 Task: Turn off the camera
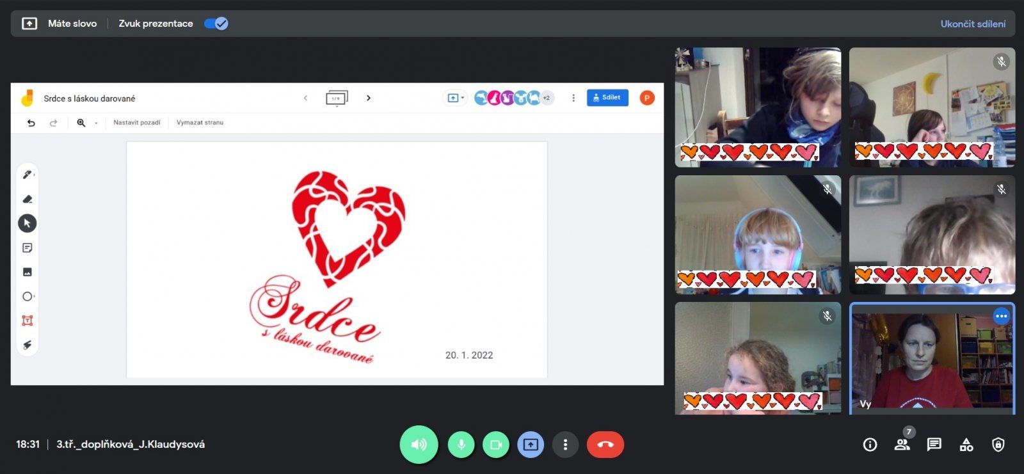(495, 445)
